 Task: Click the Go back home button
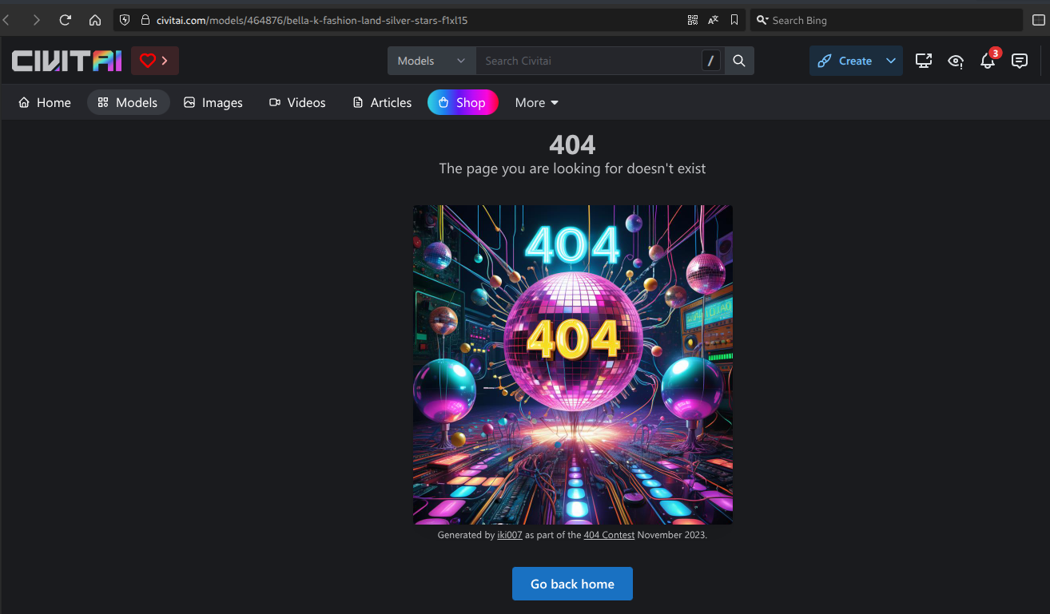click(x=572, y=584)
